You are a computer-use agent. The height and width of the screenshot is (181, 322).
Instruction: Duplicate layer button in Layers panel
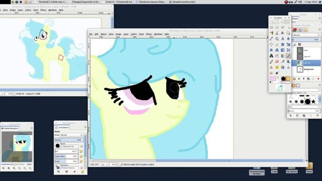308,78
